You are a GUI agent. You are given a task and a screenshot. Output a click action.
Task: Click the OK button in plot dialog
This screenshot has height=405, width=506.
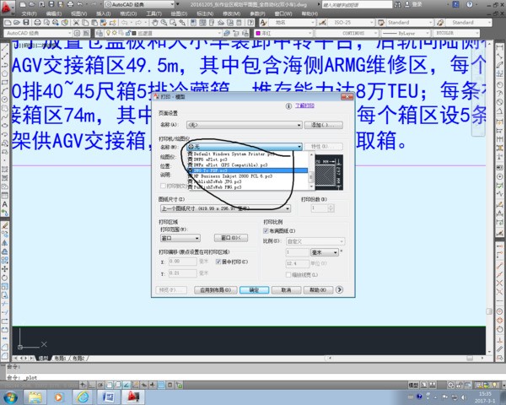click(x=254, y=289)
